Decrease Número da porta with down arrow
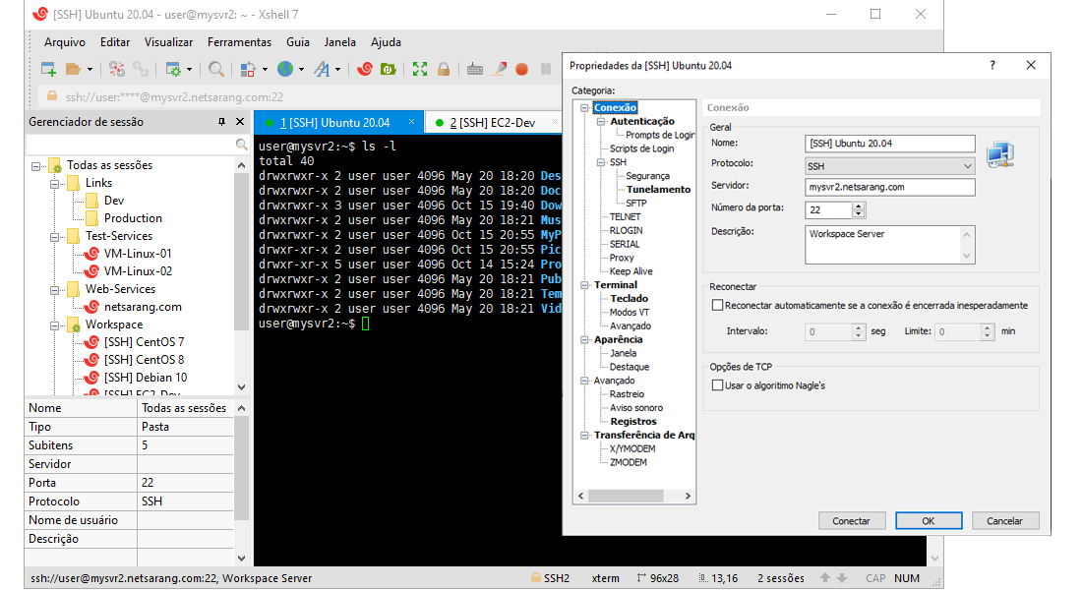 [x=859, y=214]
